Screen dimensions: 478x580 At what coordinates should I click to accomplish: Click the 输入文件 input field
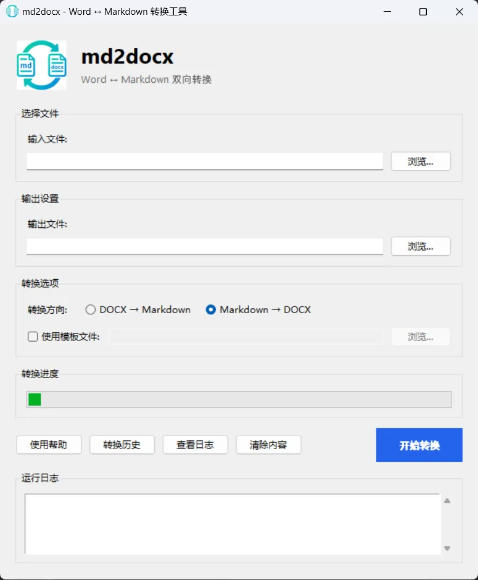205,162
